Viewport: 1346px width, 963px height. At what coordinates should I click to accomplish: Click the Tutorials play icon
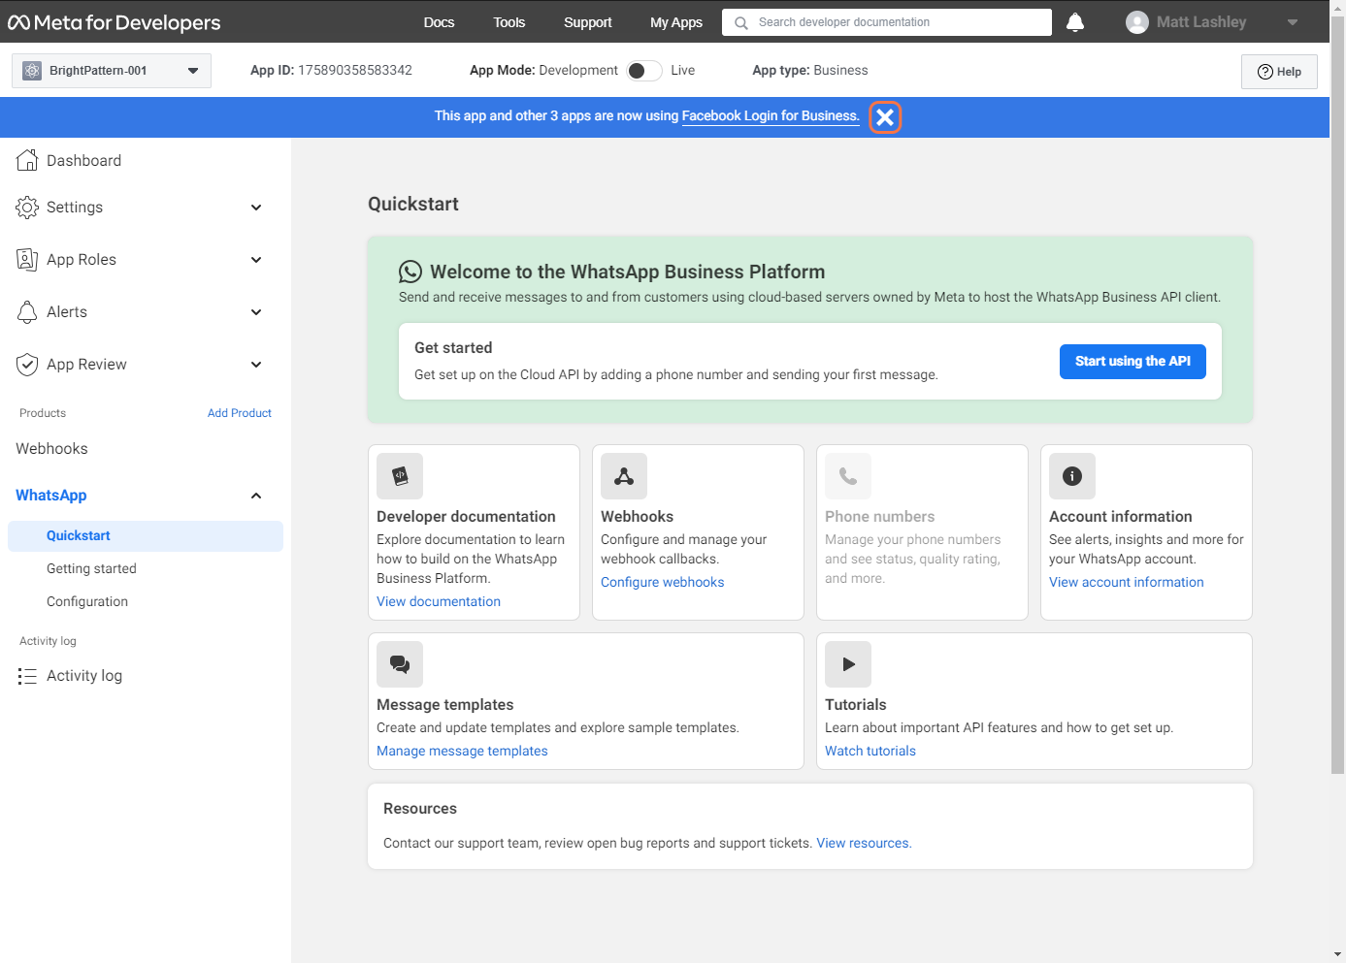coord(848,664)
